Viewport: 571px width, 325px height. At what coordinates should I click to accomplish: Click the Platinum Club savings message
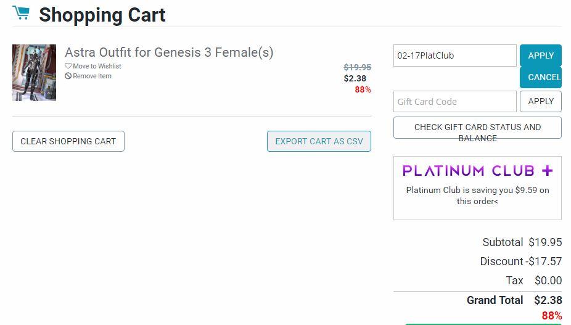(x=477, y=195)
